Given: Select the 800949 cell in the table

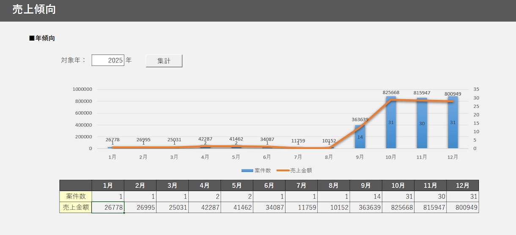Looking at the screenshot, I should (x=463, y=208).
